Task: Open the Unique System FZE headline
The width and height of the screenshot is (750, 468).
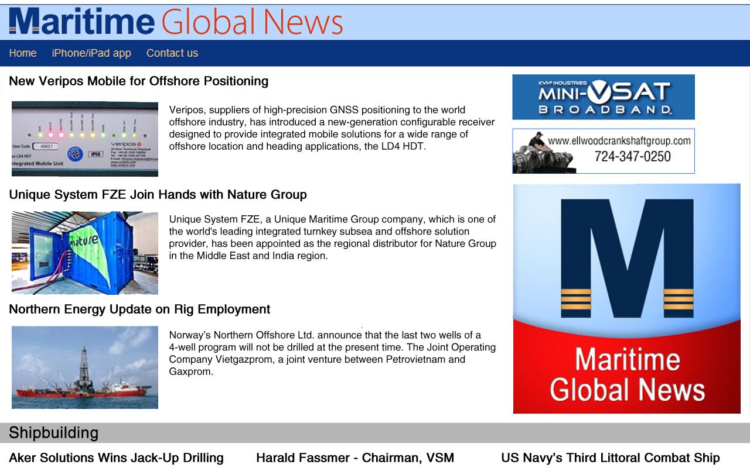Action: click(x=158, y=195)
